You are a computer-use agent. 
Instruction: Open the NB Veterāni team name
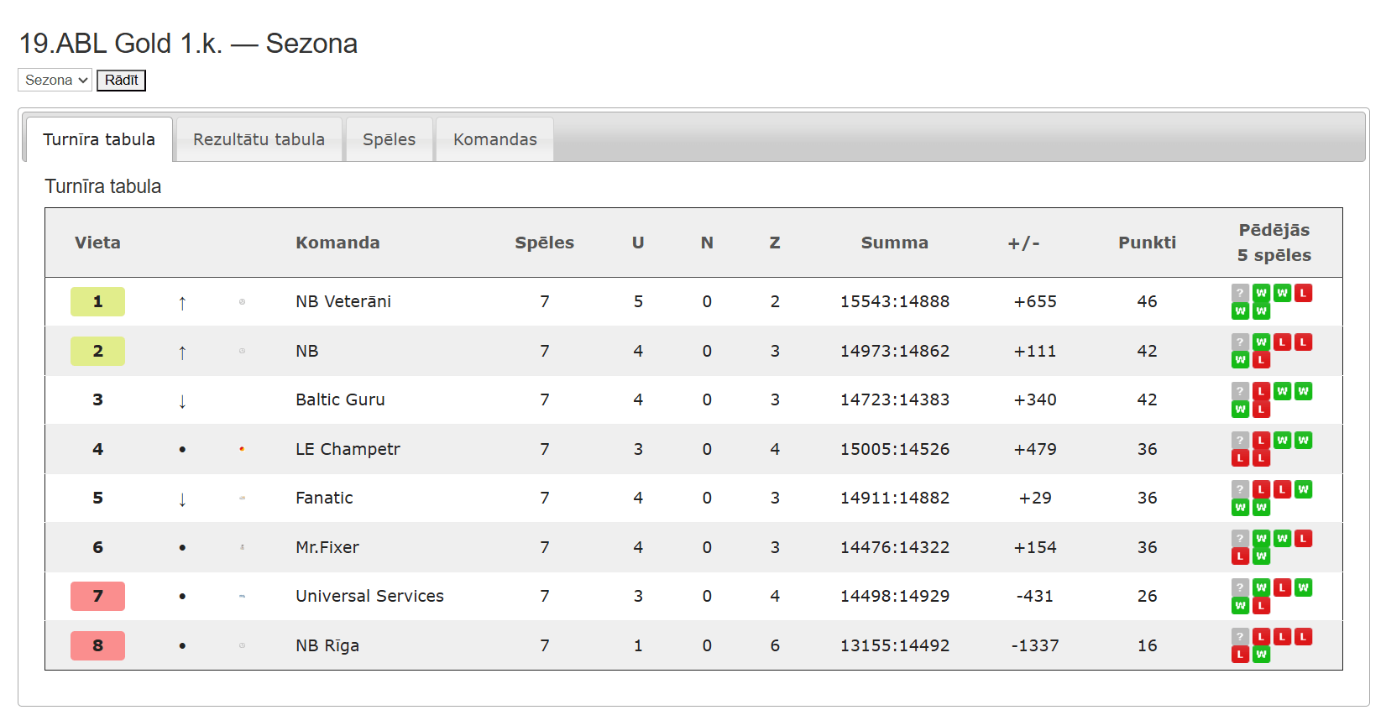pos(343,301)
